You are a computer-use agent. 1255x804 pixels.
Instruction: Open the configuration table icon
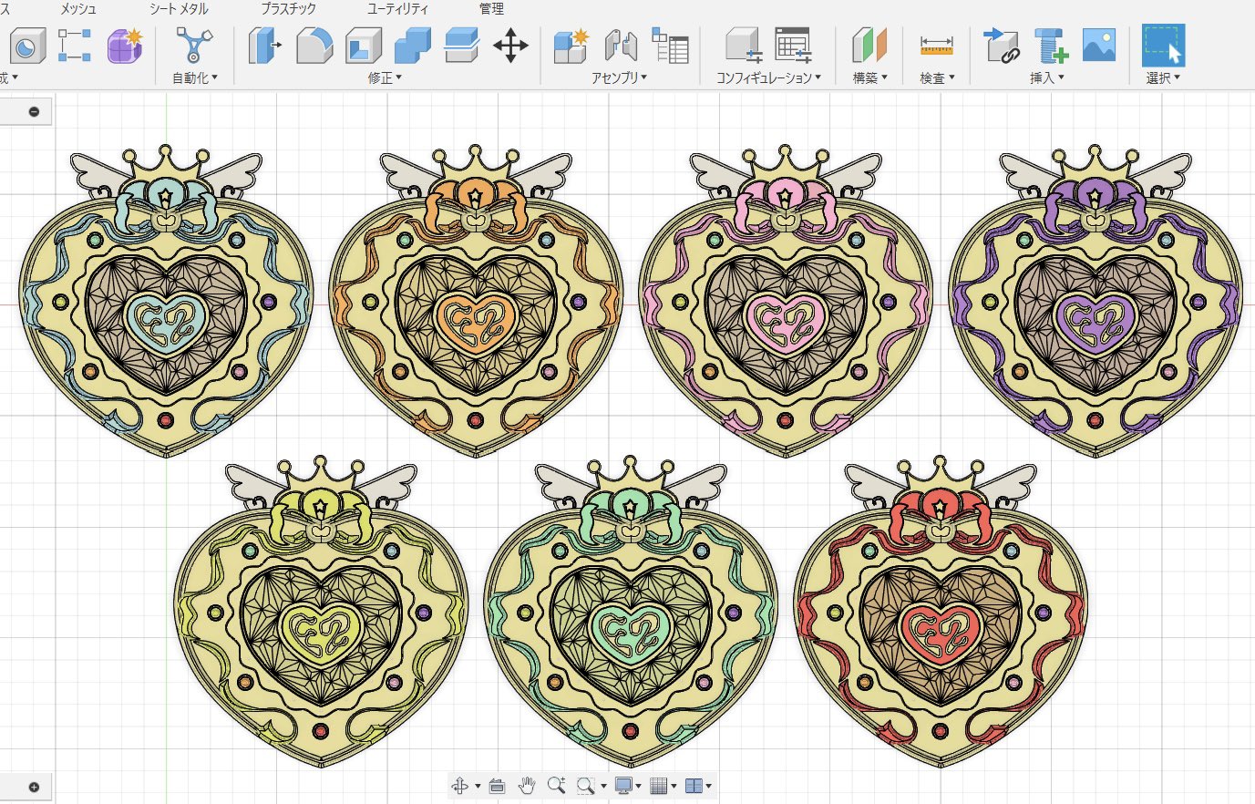(x=793, y=45)
